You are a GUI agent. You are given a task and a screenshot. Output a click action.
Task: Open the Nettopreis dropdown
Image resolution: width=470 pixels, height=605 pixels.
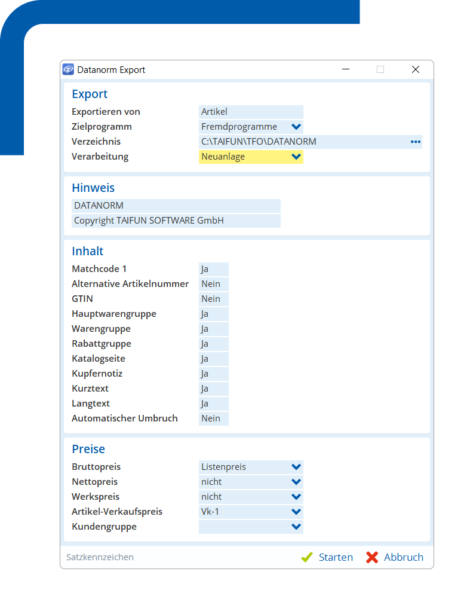(x=296, y=482)
